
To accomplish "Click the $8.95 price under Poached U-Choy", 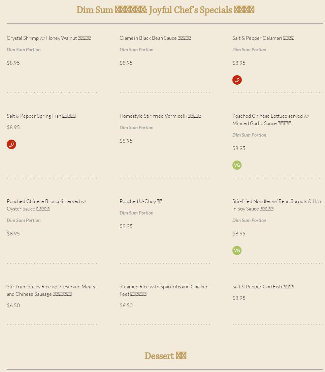I will pos(126,226).
